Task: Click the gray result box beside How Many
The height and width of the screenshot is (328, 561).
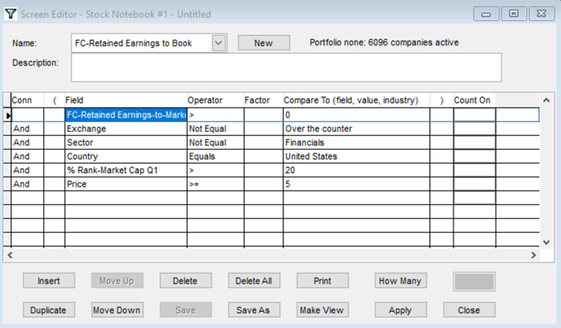Action: coord(474,282)
